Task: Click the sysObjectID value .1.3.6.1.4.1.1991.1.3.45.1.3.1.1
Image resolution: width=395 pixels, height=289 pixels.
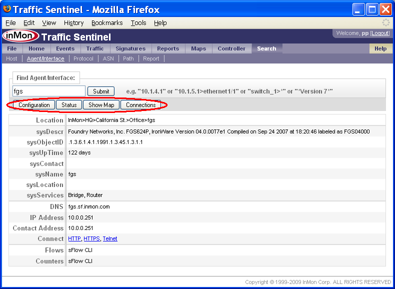Action: pos(105,142)
